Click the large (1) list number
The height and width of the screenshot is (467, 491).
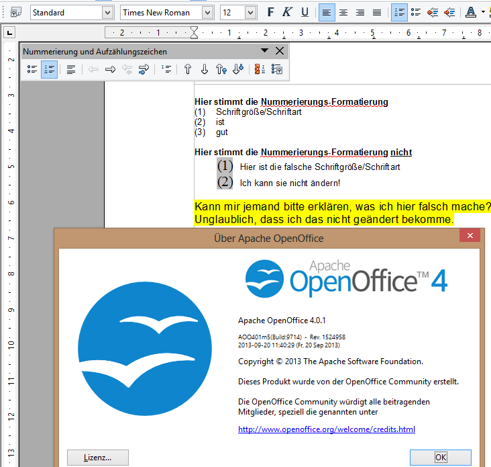pos(225,166)
